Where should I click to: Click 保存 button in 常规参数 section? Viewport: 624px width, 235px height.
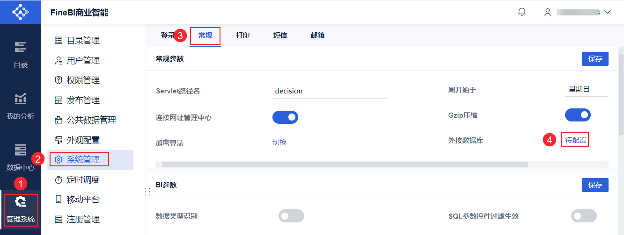click(x=595, y=59)
